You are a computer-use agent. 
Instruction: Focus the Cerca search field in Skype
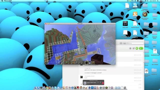coord(135,43)
